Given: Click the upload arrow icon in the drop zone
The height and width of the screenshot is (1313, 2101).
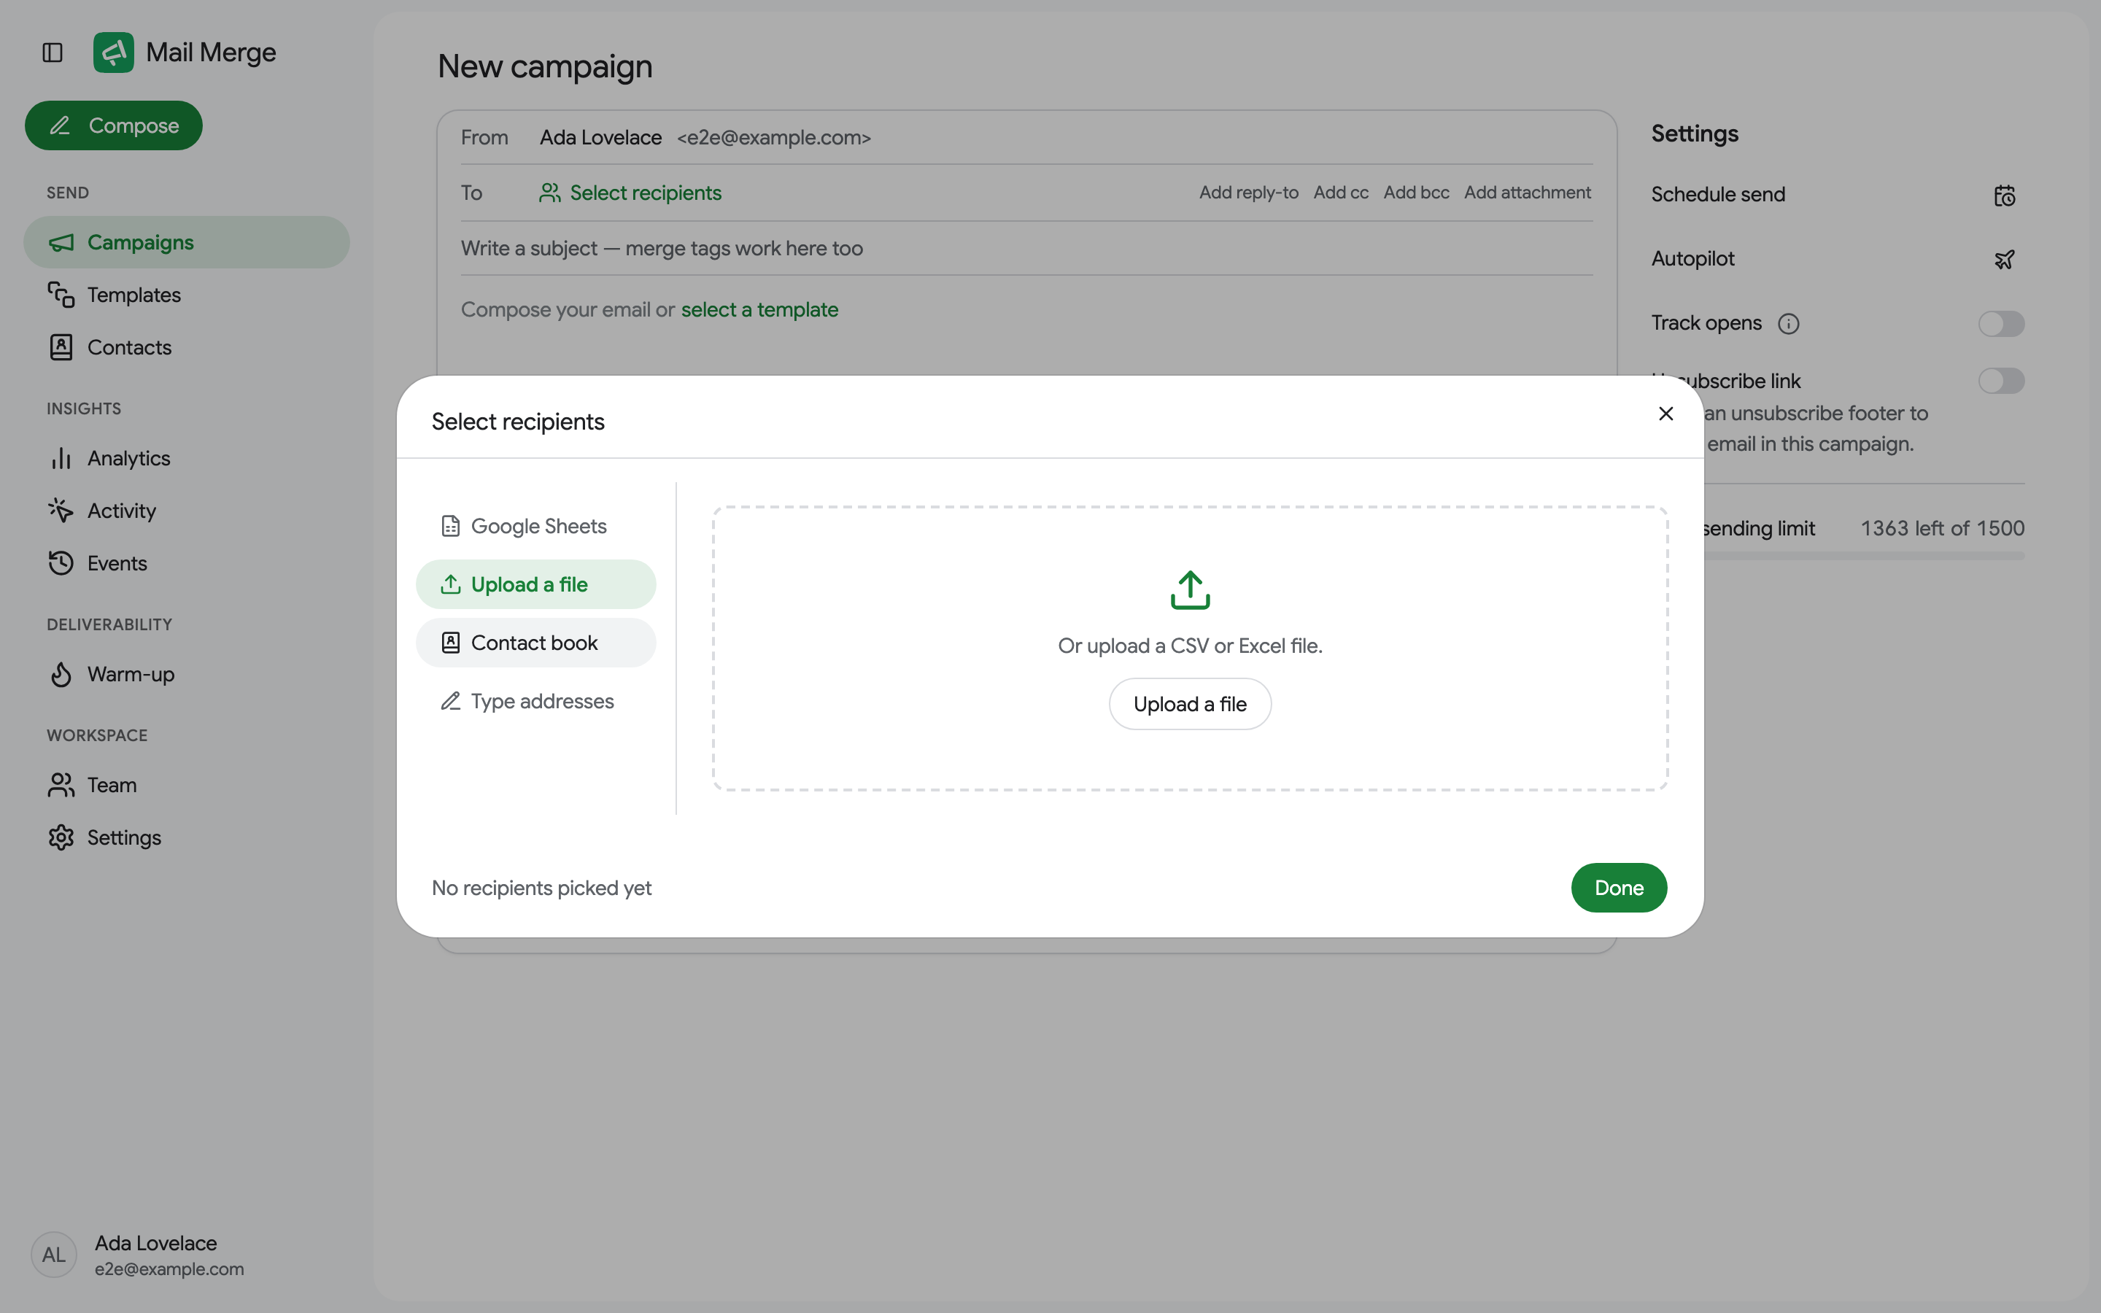Looking at the screenshot, I should [1189, 591].
